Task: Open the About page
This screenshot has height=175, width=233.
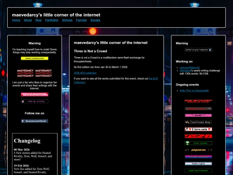Action: [x=28, y=20]
